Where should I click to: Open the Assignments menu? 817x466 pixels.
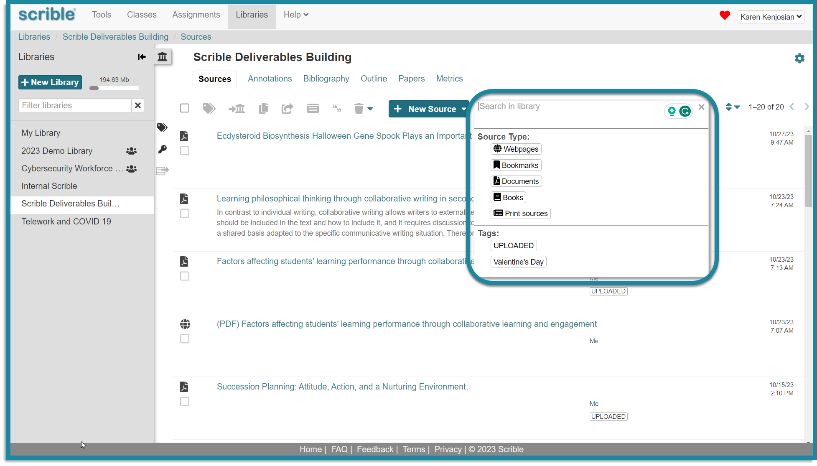(196, 15)
